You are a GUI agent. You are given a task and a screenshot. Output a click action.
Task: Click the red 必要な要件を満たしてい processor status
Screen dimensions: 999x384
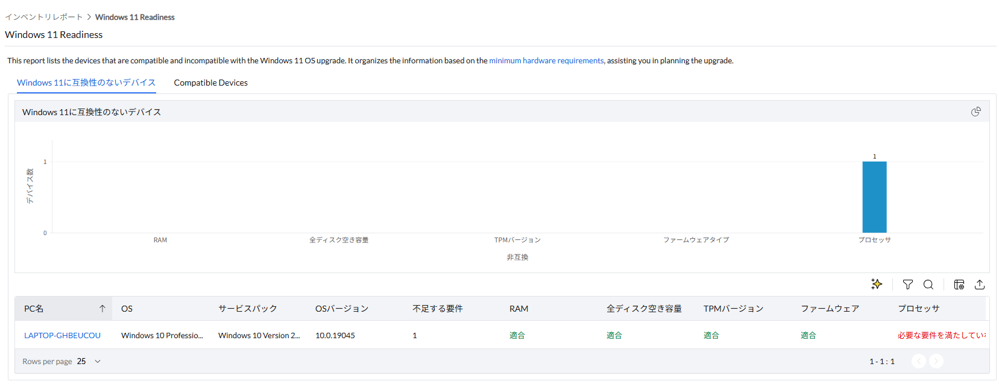pyautogui.click(x=941, y=336)
